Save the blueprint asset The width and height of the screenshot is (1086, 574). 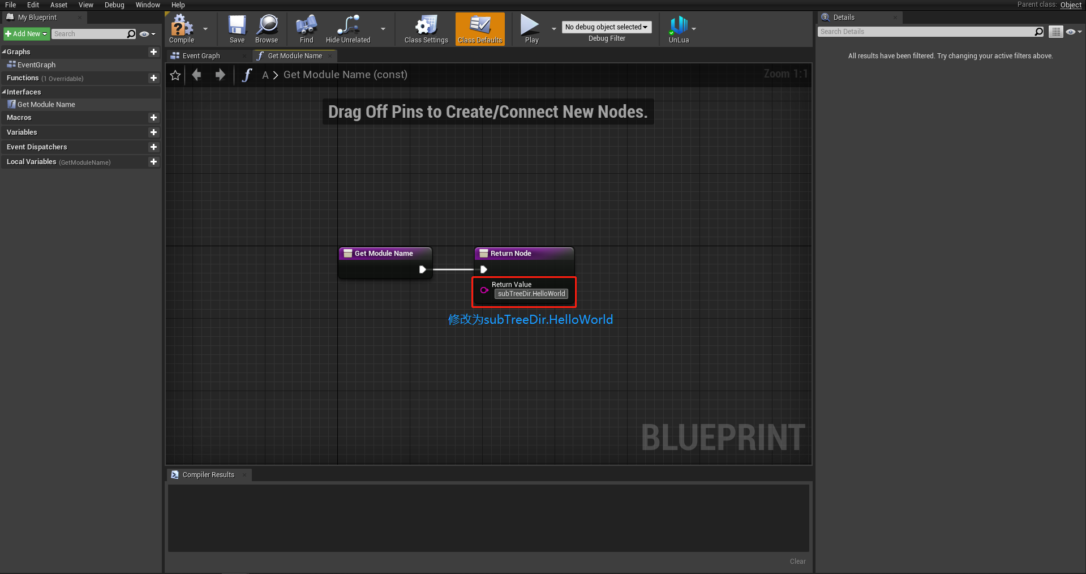[237, 29]
